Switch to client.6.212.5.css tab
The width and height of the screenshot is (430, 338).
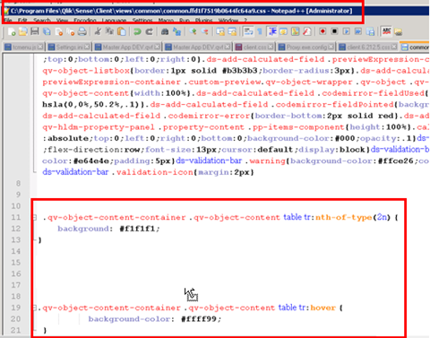369,48
